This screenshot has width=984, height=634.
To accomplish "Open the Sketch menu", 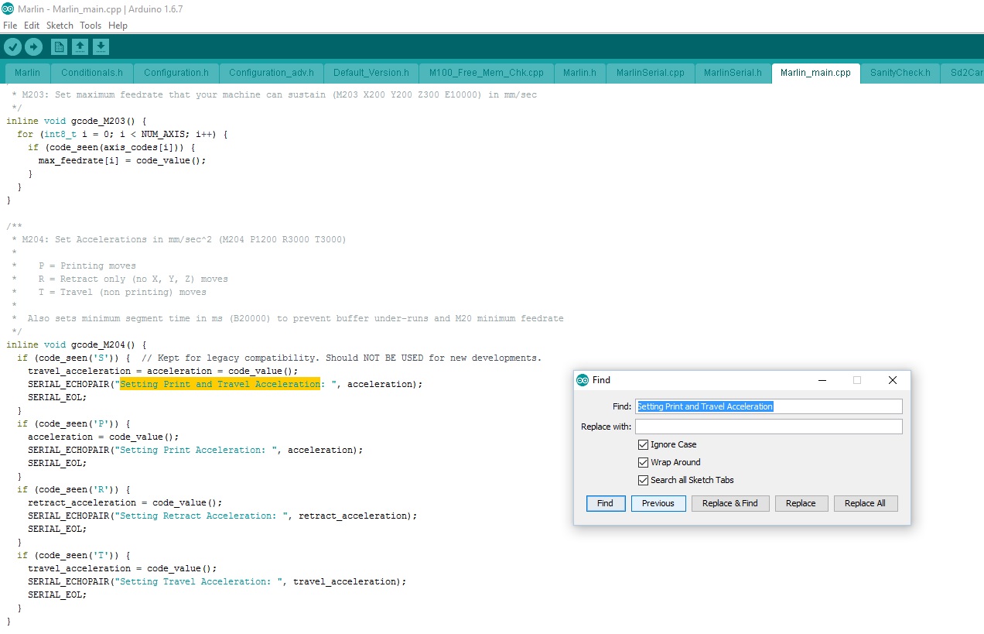I will (60, 26).
